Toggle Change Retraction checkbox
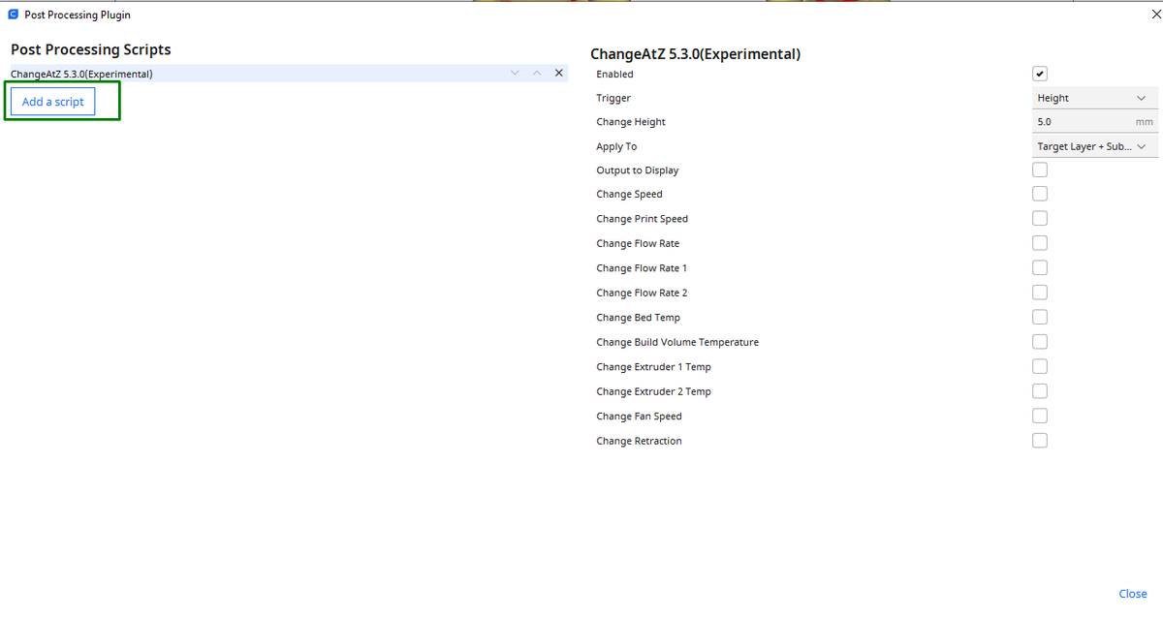The image size is (1163, 618). pos(1040,440)
